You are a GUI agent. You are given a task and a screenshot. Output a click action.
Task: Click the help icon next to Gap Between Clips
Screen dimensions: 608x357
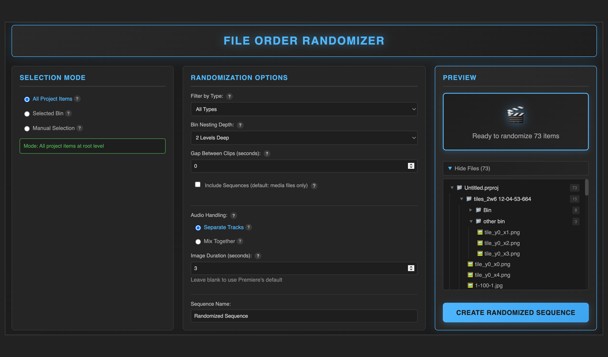click(x=267, y=153)
